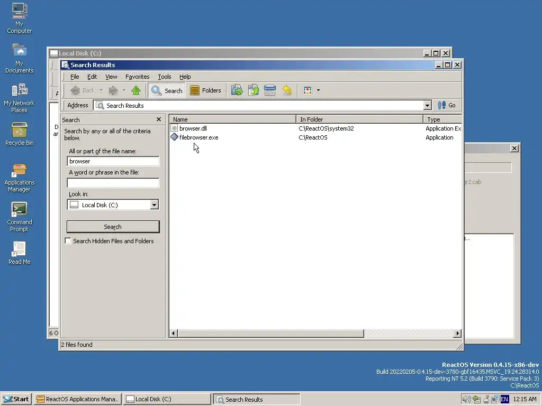Click the filebrowser.exe file icon

click(174, 137)
